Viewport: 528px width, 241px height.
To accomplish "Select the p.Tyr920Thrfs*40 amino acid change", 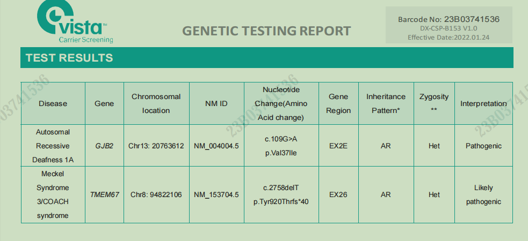I will click(281, 202).
